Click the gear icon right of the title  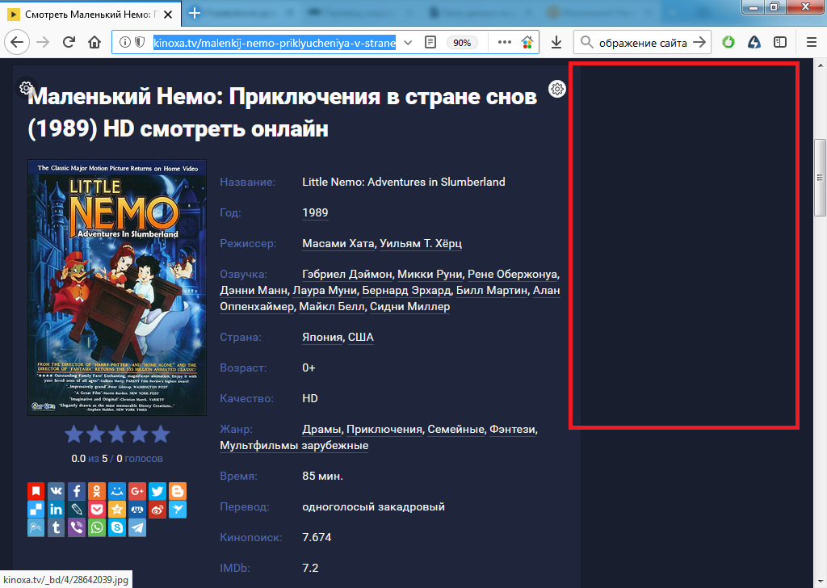pos(556,89)
